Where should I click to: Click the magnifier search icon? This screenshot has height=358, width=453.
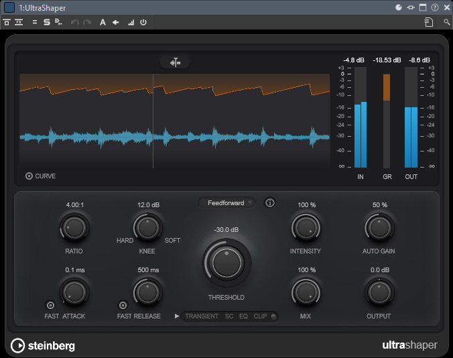pos(447,22)
